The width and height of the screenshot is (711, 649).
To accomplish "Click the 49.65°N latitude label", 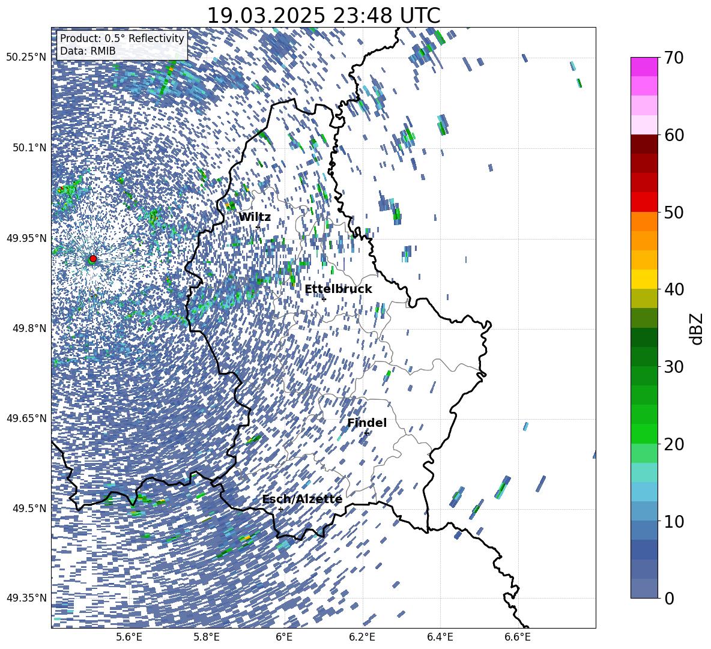I will [26, 418].
